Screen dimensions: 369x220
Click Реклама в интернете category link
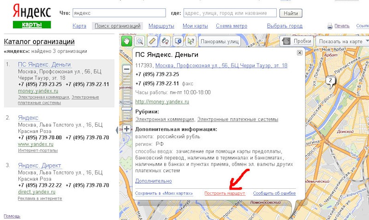[x=40, y=198]
